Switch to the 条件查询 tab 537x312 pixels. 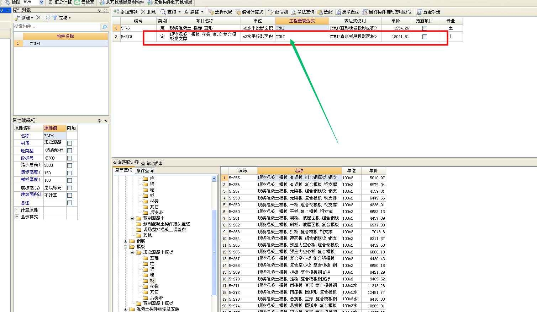145,171
